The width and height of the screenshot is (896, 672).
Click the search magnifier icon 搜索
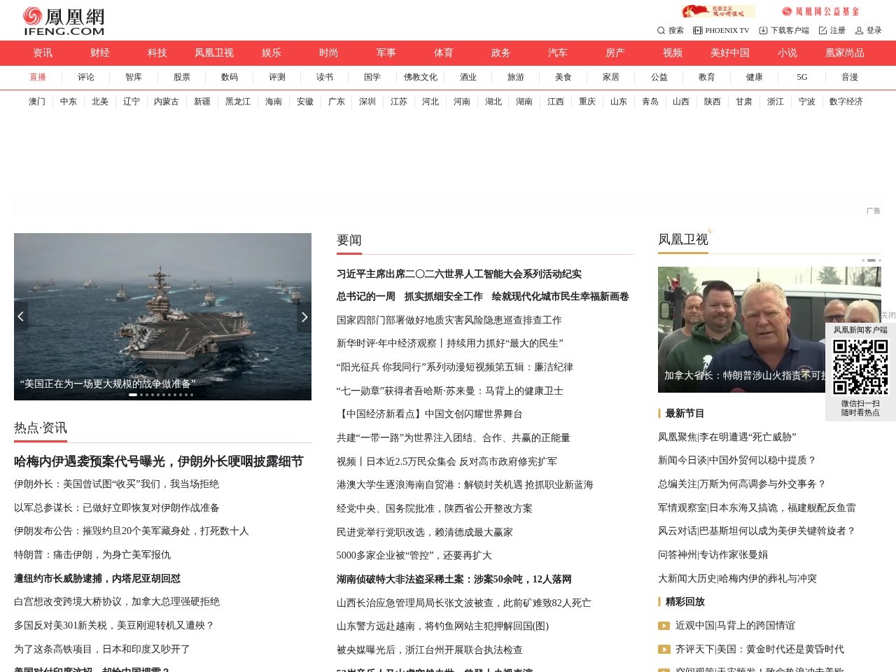tap(661, 30)
